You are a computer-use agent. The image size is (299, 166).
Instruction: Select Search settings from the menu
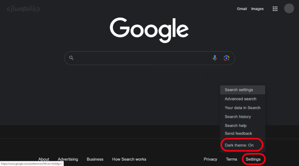pos(239,90)
